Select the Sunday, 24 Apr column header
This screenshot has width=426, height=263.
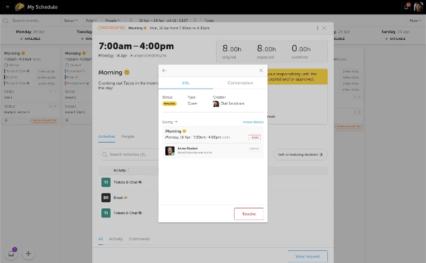tap(395, 35)
